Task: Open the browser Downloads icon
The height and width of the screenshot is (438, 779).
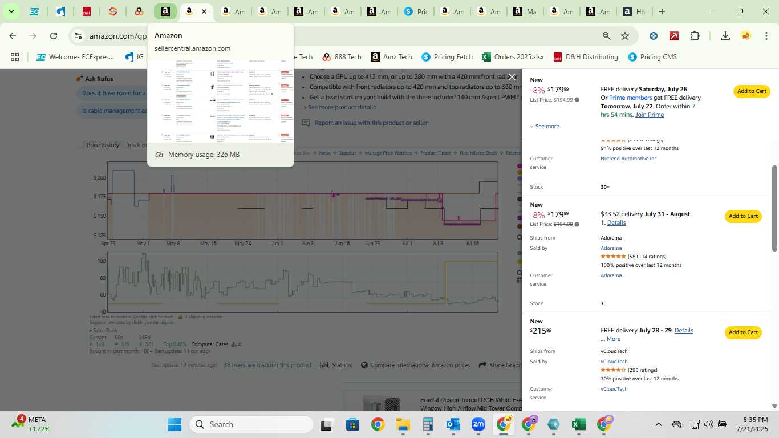Action: click(725, 36)
